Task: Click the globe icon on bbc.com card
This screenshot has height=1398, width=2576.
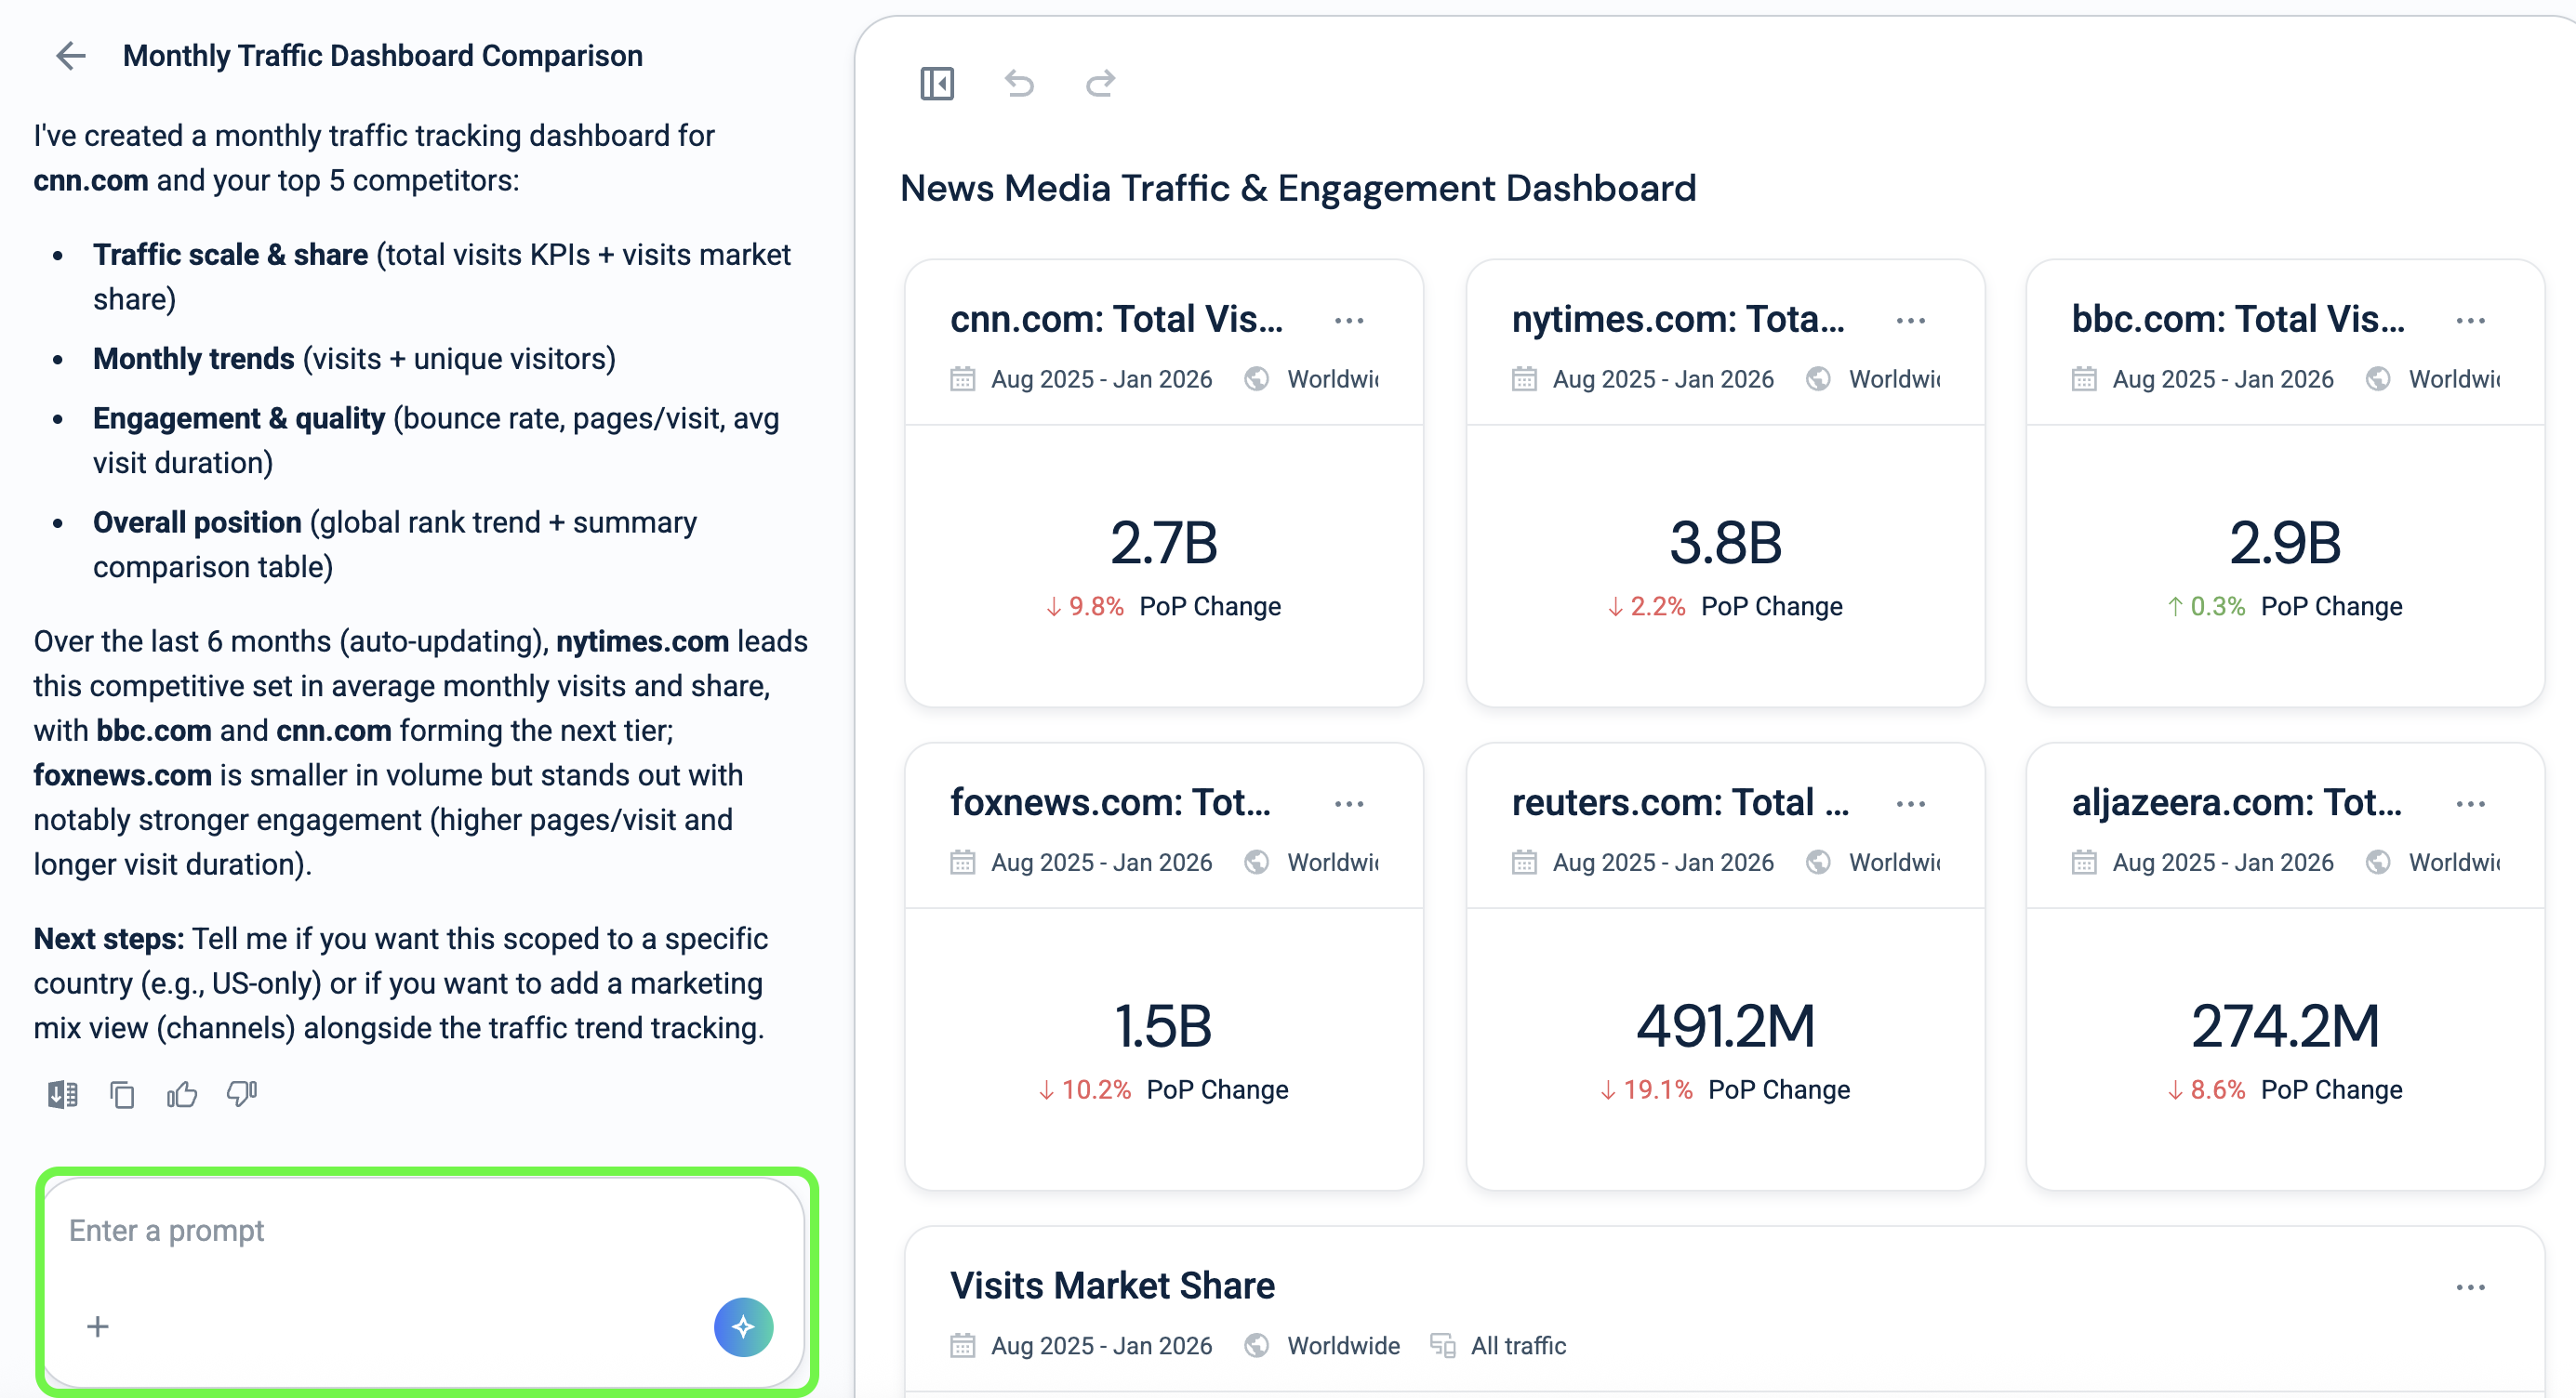Action: coord(2378,378)
